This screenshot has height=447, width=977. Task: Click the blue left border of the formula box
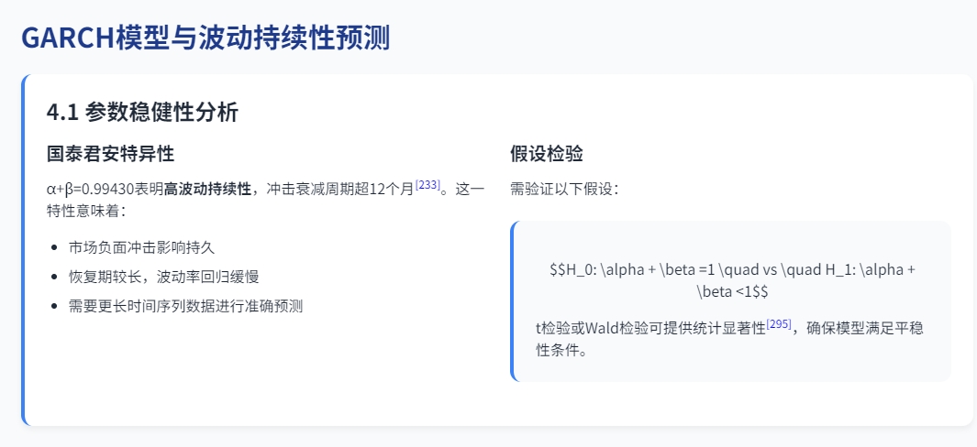click(512, 301)
